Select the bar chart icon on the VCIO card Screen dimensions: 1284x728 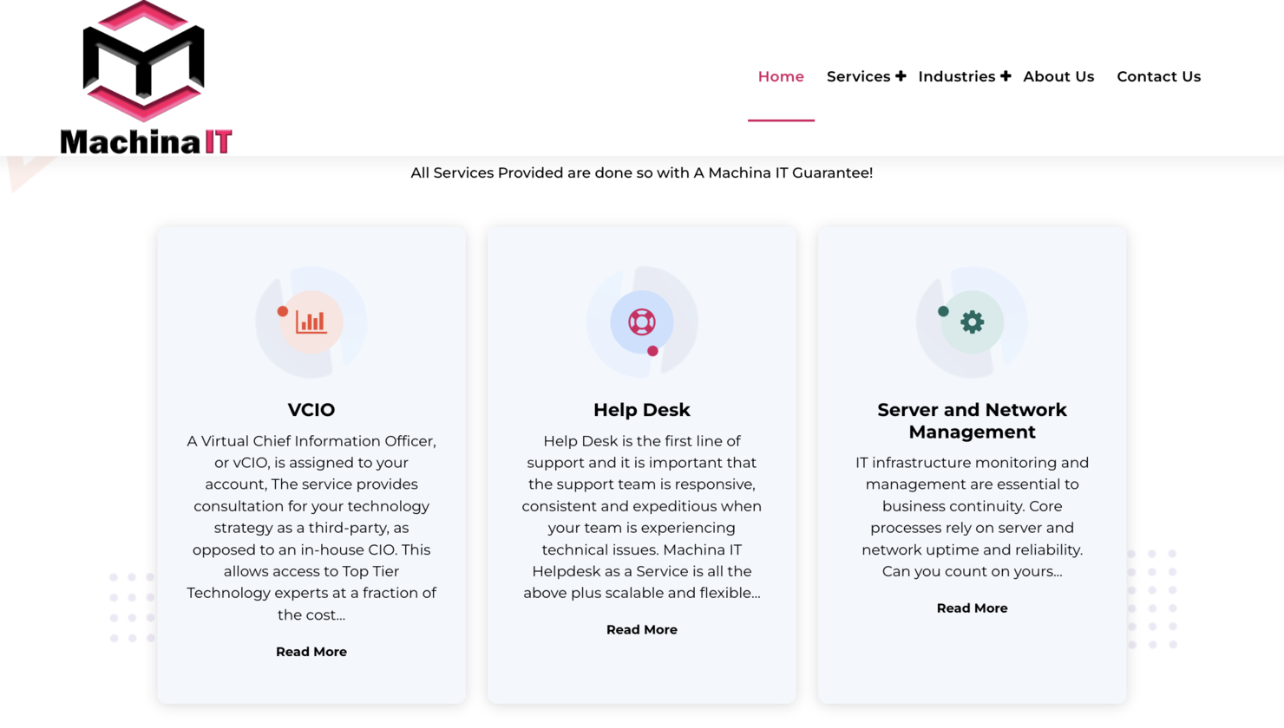[x=311, y=322]
